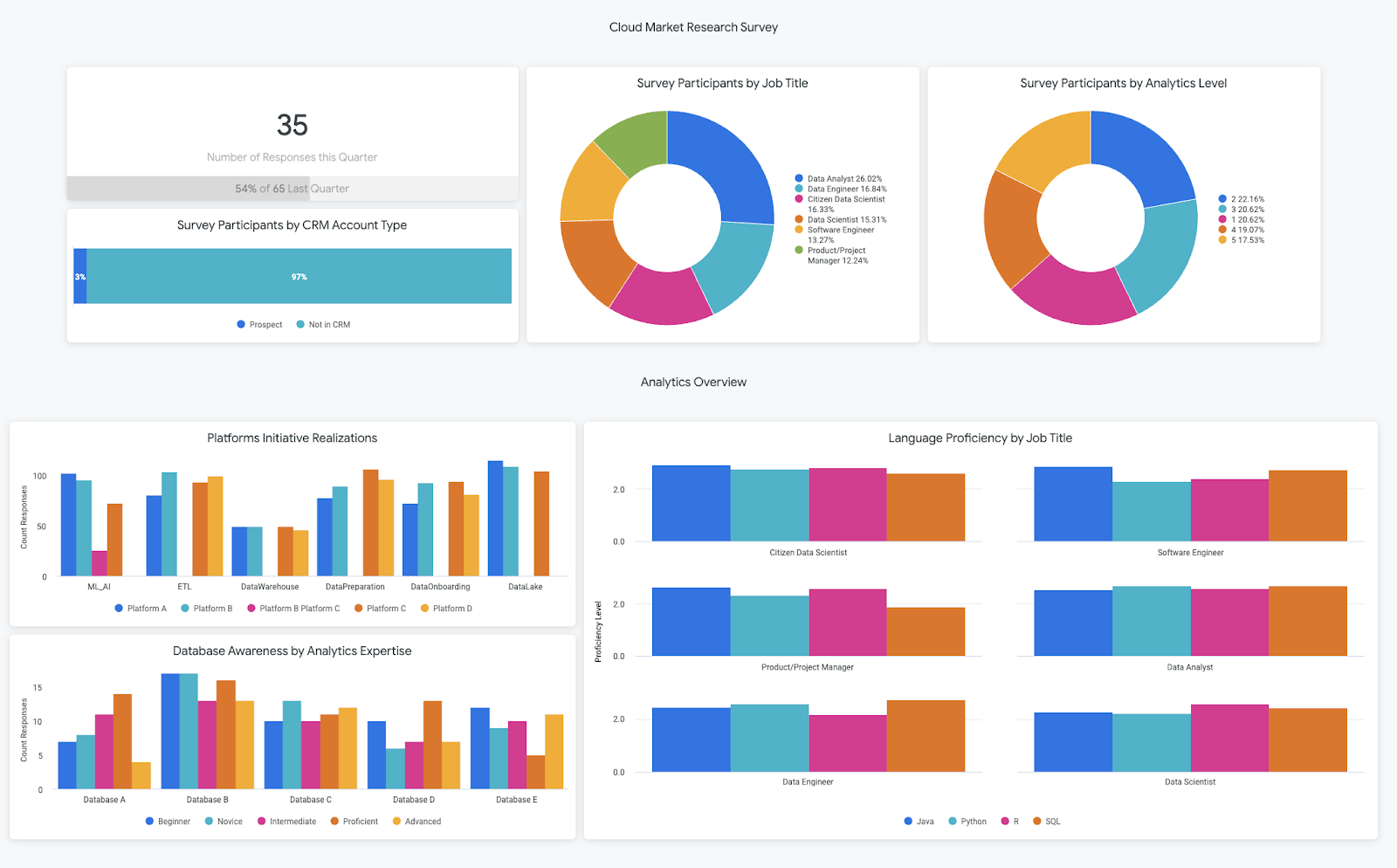Click the 35 responses scorecard number
This screenshot has height=868, width=1397.
coord(292,126)
